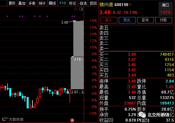This screenshot has width=175, height=123.
Task: Open the 港口 sector box
Action: click(165, 9)
